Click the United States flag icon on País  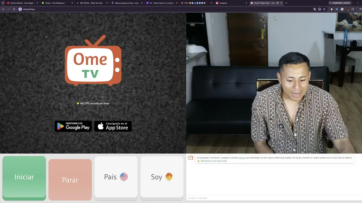point(124,177)
